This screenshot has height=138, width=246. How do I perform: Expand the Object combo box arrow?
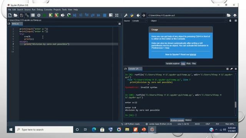coord(226,21)
